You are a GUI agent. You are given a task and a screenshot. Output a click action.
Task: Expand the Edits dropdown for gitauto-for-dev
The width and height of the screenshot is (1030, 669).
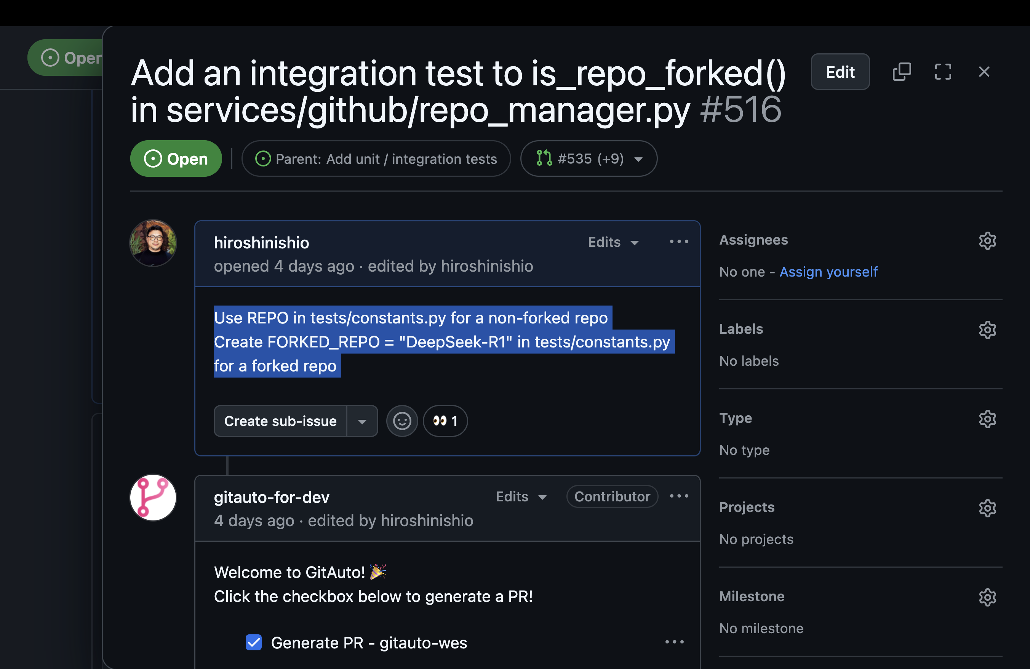(x=520, y=496)
